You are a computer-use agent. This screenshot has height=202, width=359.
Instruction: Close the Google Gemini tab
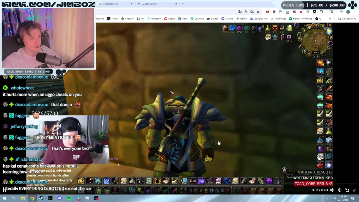click(x=176, y=4)
